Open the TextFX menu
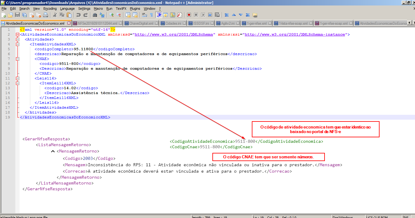Image resolution: width=415 pixels, height=218 pixels. 121,9
